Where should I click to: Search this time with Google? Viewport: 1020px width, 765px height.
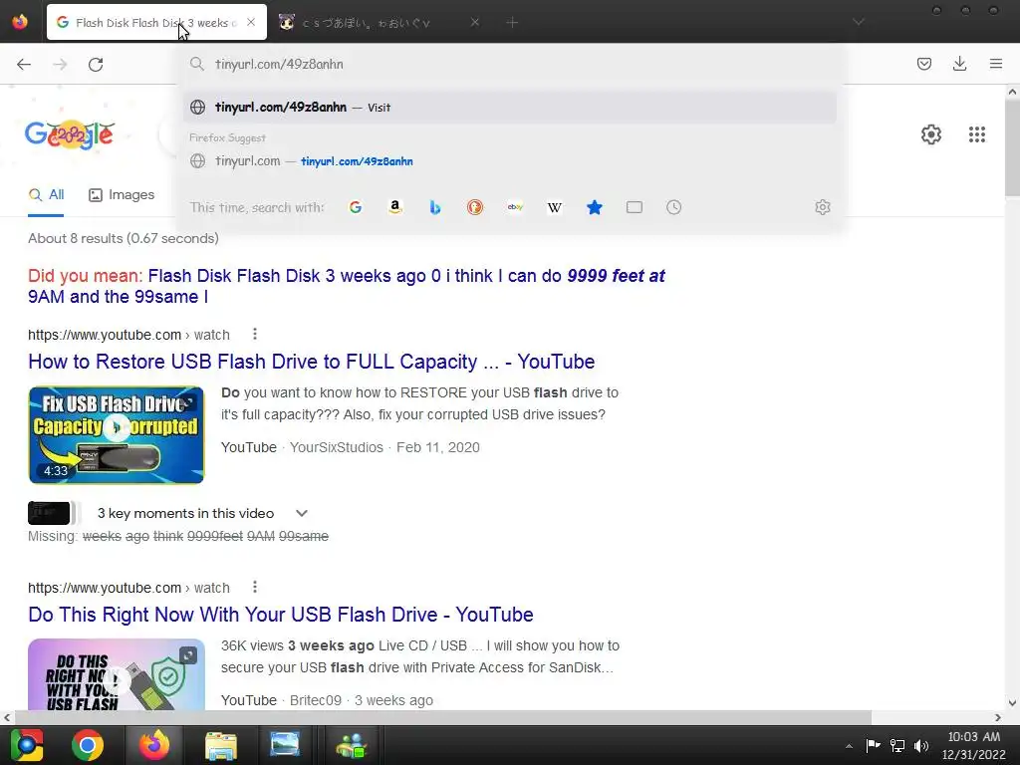click(356, 207)
